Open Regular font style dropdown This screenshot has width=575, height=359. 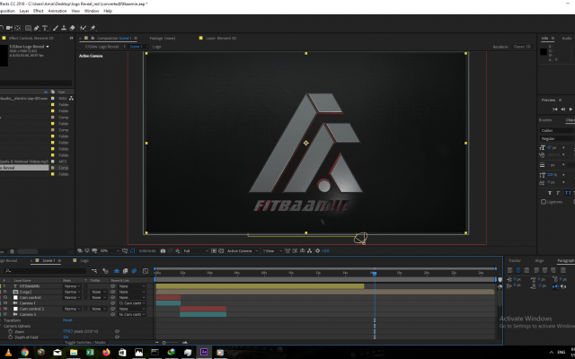point(557,139)
